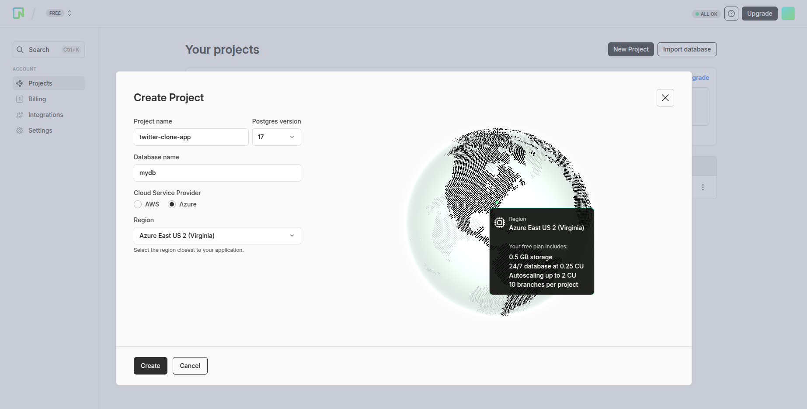Open the FREE plan organization switcher
Screen dimensions: 807x409
59,13
